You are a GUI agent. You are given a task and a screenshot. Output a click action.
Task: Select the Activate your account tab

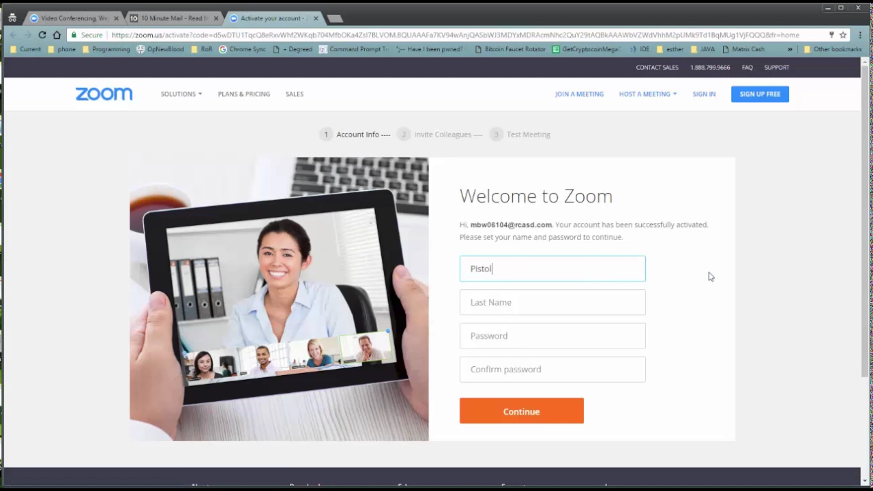(x=274, y=18)
